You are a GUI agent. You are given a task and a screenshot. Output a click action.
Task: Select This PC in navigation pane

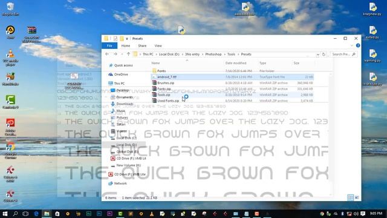119,84
